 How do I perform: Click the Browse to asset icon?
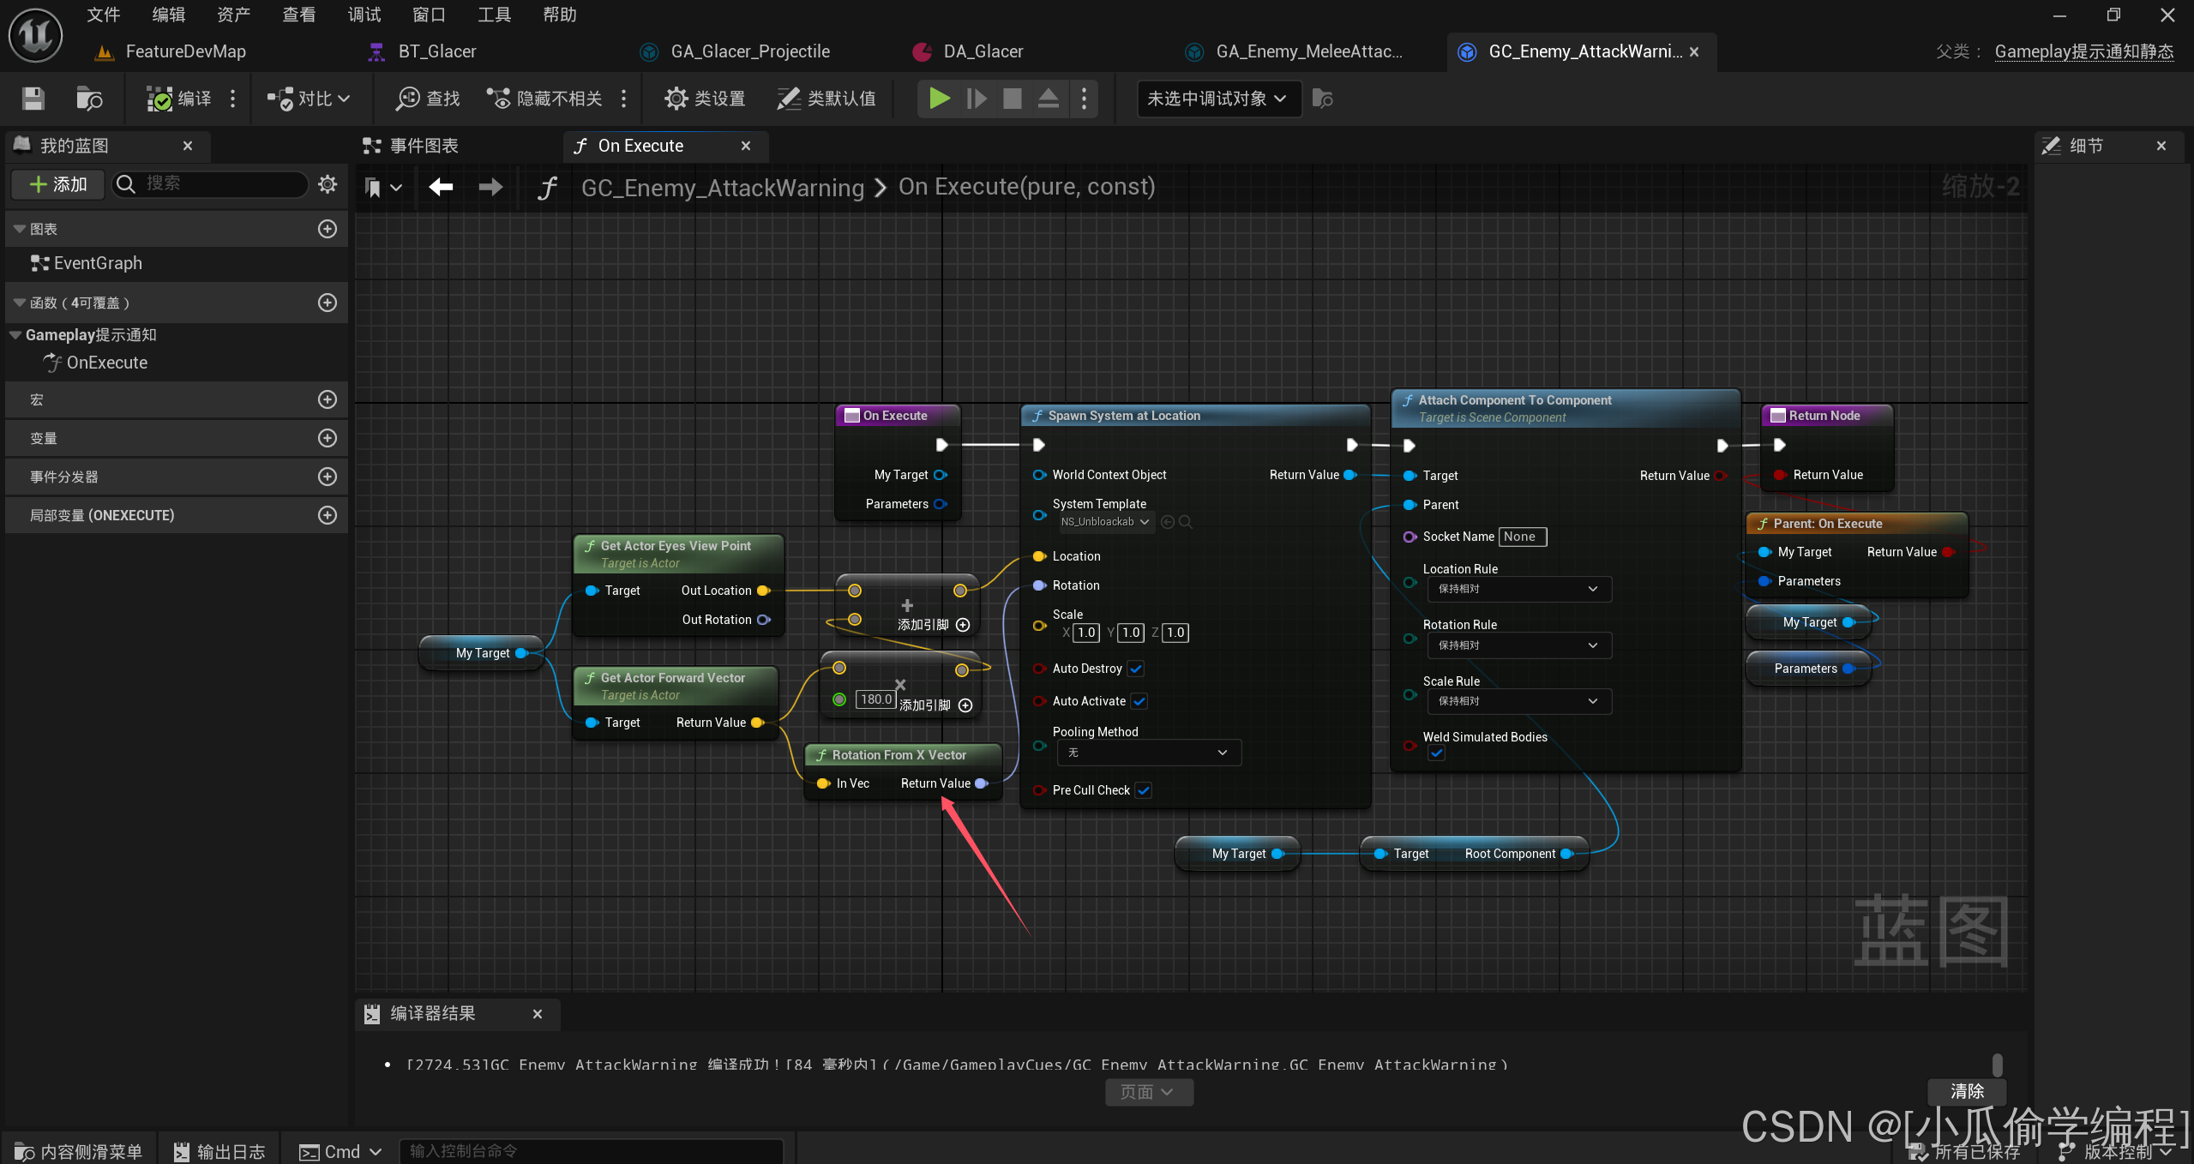click(x=89, y=99)
